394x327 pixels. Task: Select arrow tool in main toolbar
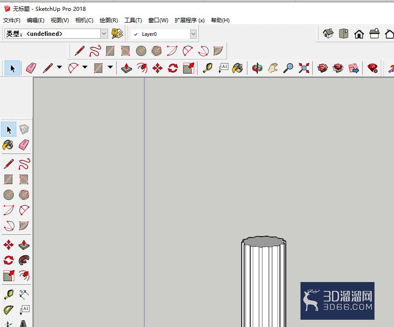click(x=12, y=68)
